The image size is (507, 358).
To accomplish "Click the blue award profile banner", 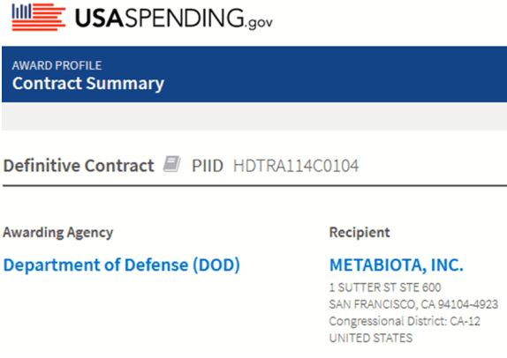I will click(254, 74).
